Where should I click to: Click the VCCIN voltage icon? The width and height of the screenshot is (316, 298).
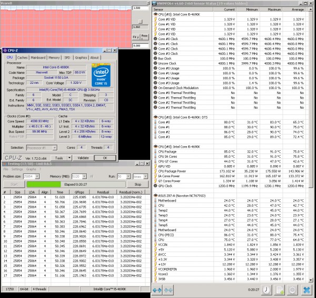tap(155, 245)
